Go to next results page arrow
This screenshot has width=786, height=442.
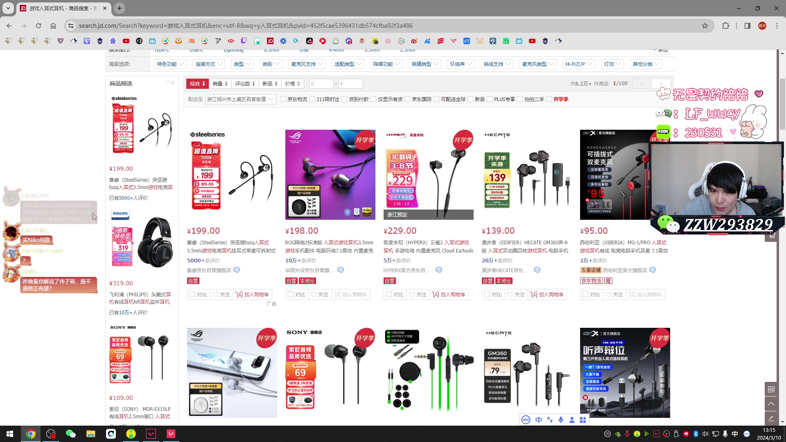pos(661,83)
